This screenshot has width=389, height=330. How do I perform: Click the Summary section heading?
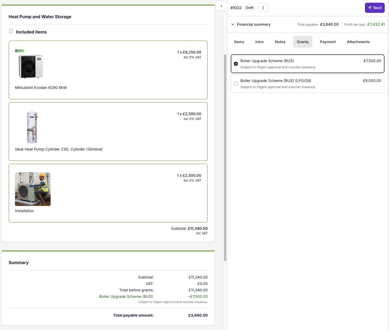pyautogui.click(x=18, y=262)
